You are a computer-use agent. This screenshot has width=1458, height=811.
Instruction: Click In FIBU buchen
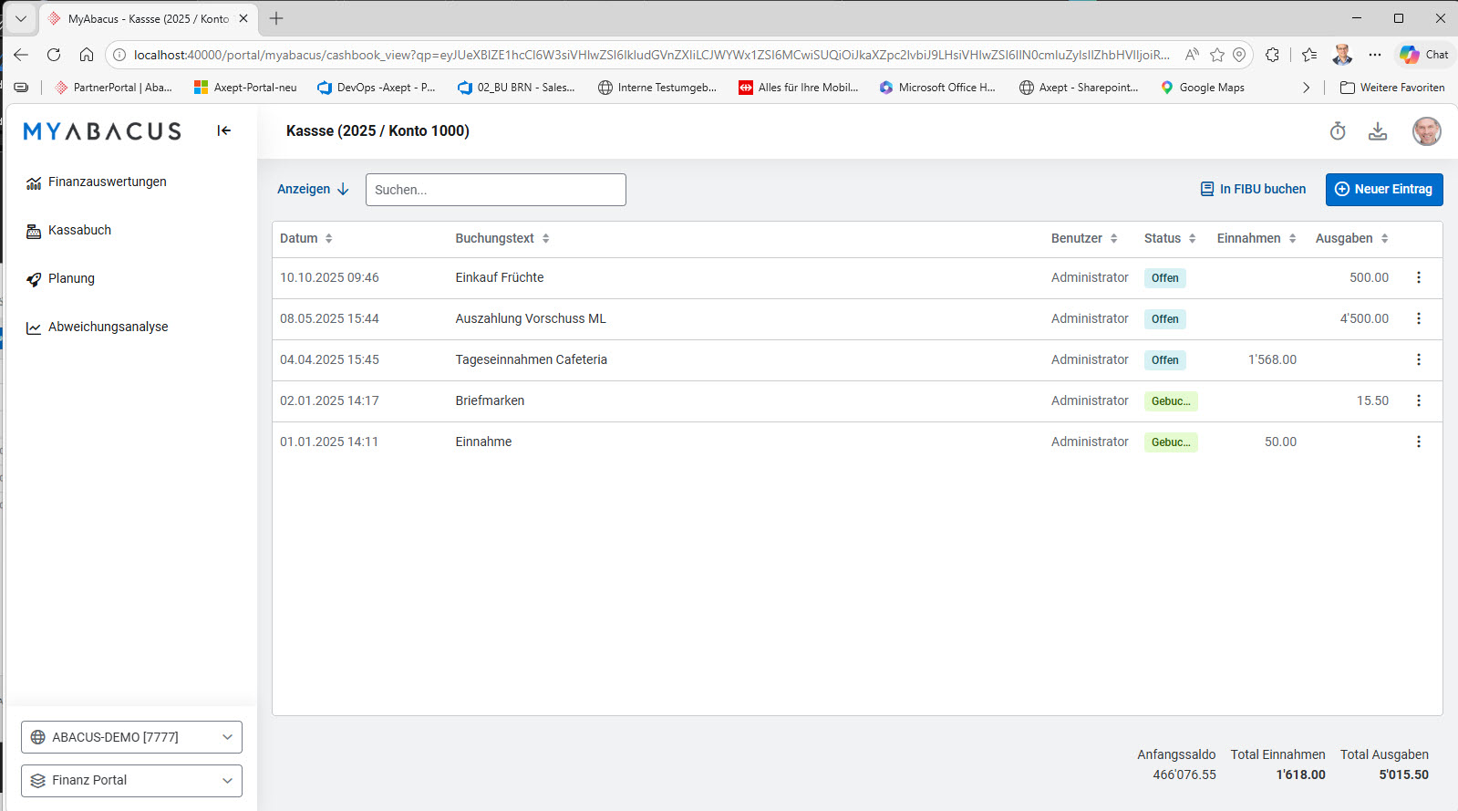pos(1253,189)
